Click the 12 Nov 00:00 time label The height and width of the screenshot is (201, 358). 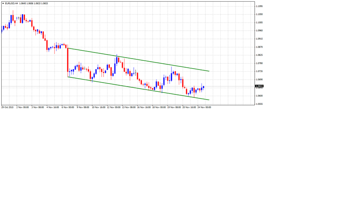pos(114,107)
